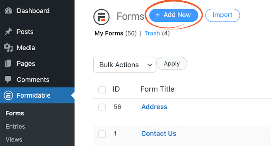Click the Comments speech bubble icon
Screen dimensions: 271x146
(x=8, y=79)
